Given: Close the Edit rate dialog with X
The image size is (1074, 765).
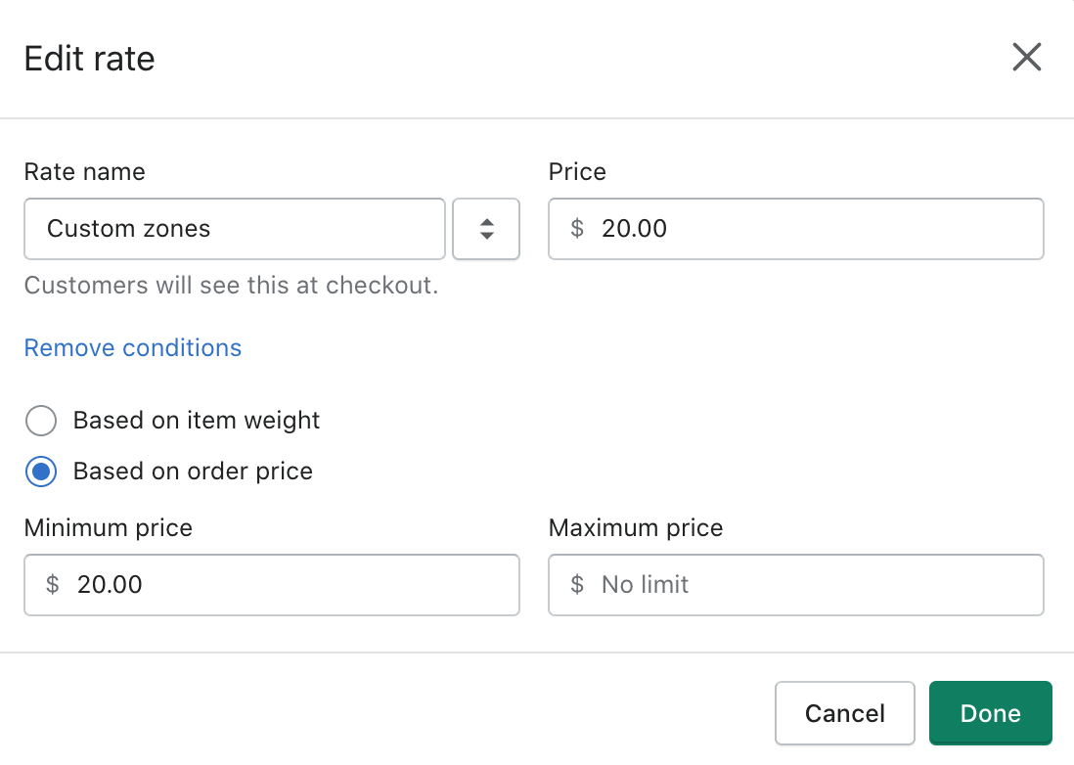Looking at the screenshot, I should point(1027,57).
